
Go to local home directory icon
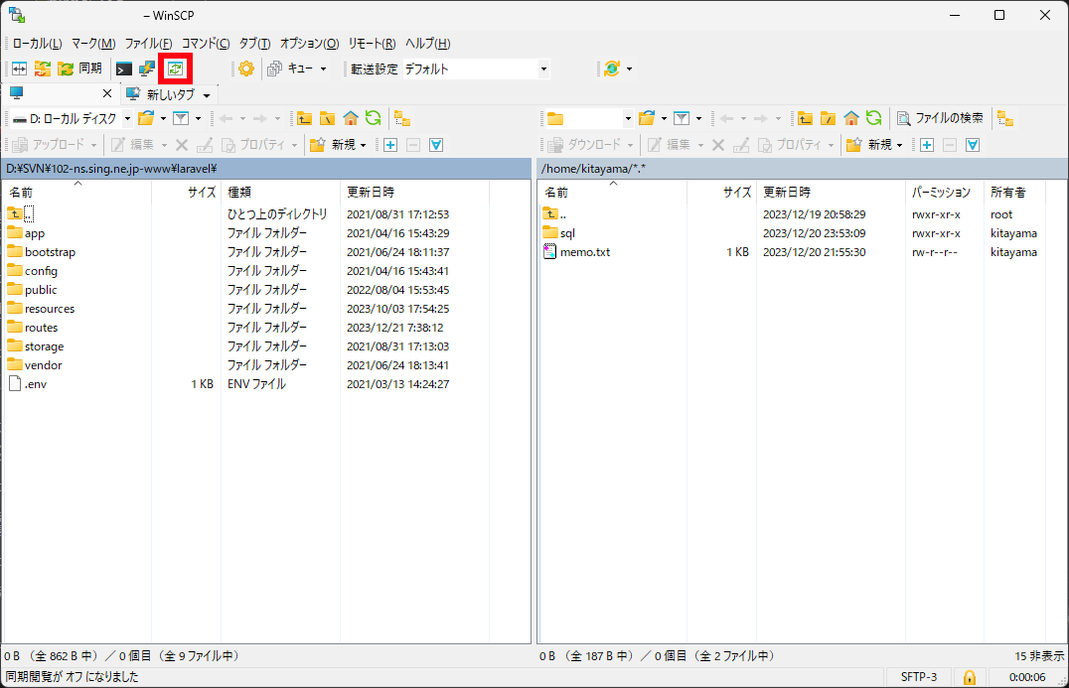tap(351, 118)
